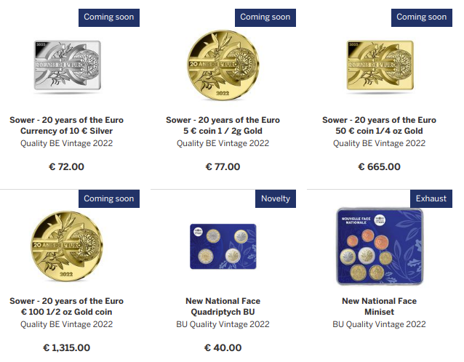Open the New National Face Miniset image
The height and width of the screenshot is (362, 464).
[379, 247]
